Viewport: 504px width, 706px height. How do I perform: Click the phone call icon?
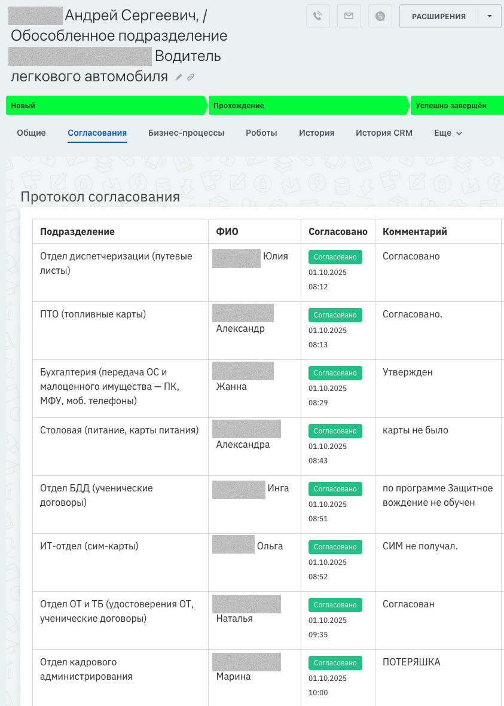point(318,16)
